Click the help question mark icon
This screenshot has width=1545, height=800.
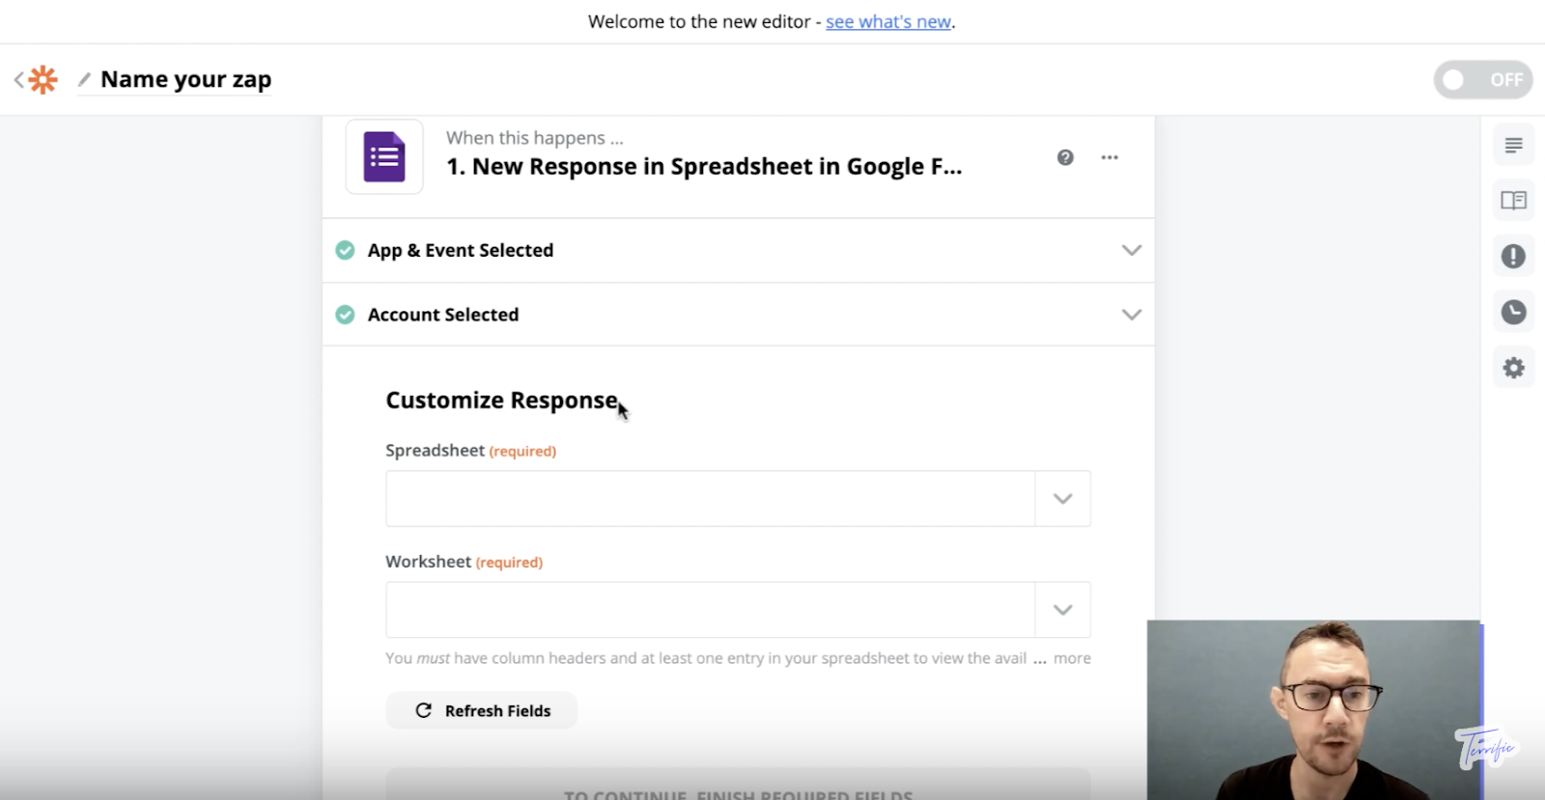click(x=1065, y=157)
